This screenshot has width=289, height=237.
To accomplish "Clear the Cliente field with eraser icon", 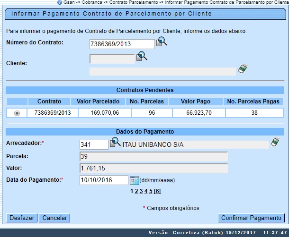I will point(243,69).
